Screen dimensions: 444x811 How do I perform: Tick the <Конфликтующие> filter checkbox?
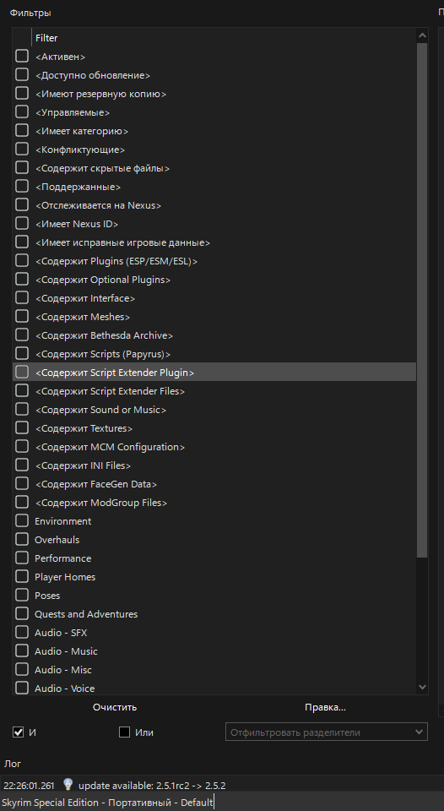click(x=22, y=150)
